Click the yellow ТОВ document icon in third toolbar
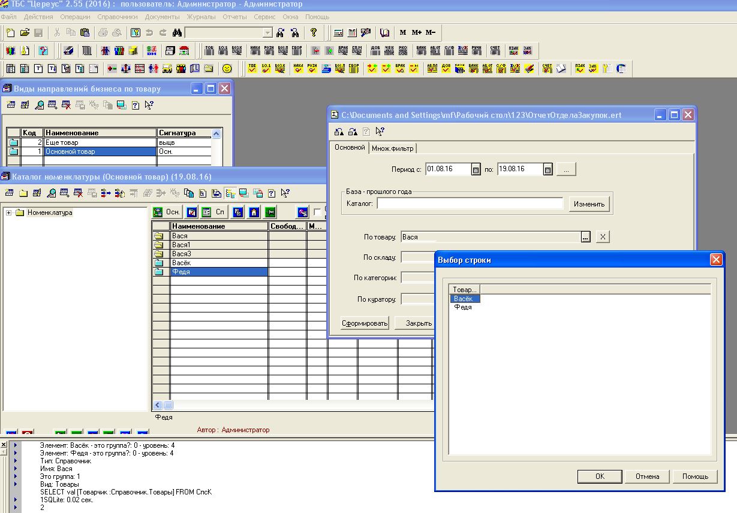The height and width of the screenshot is (513, 737). point(252,68)
